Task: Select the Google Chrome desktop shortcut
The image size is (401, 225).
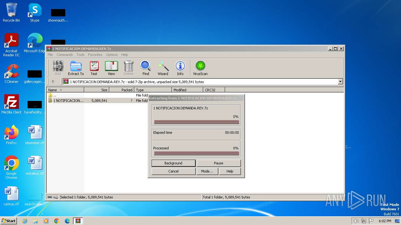Action: pos(11,167)
